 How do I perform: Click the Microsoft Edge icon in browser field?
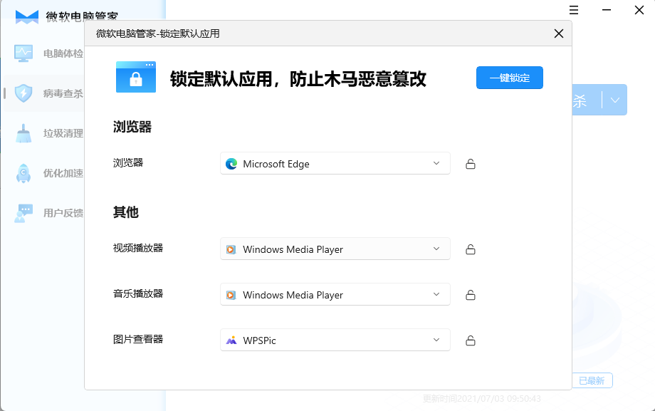pos(231,164)
